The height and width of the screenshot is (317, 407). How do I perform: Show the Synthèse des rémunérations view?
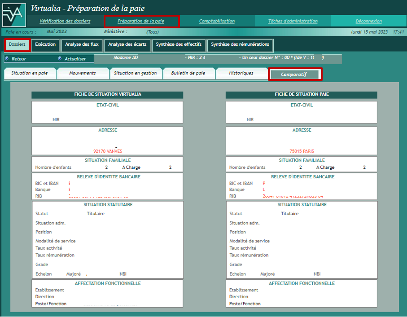[x=240, y=45]
